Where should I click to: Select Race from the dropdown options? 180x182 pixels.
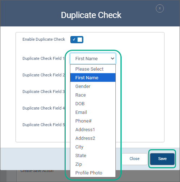(x=93, y=95)
